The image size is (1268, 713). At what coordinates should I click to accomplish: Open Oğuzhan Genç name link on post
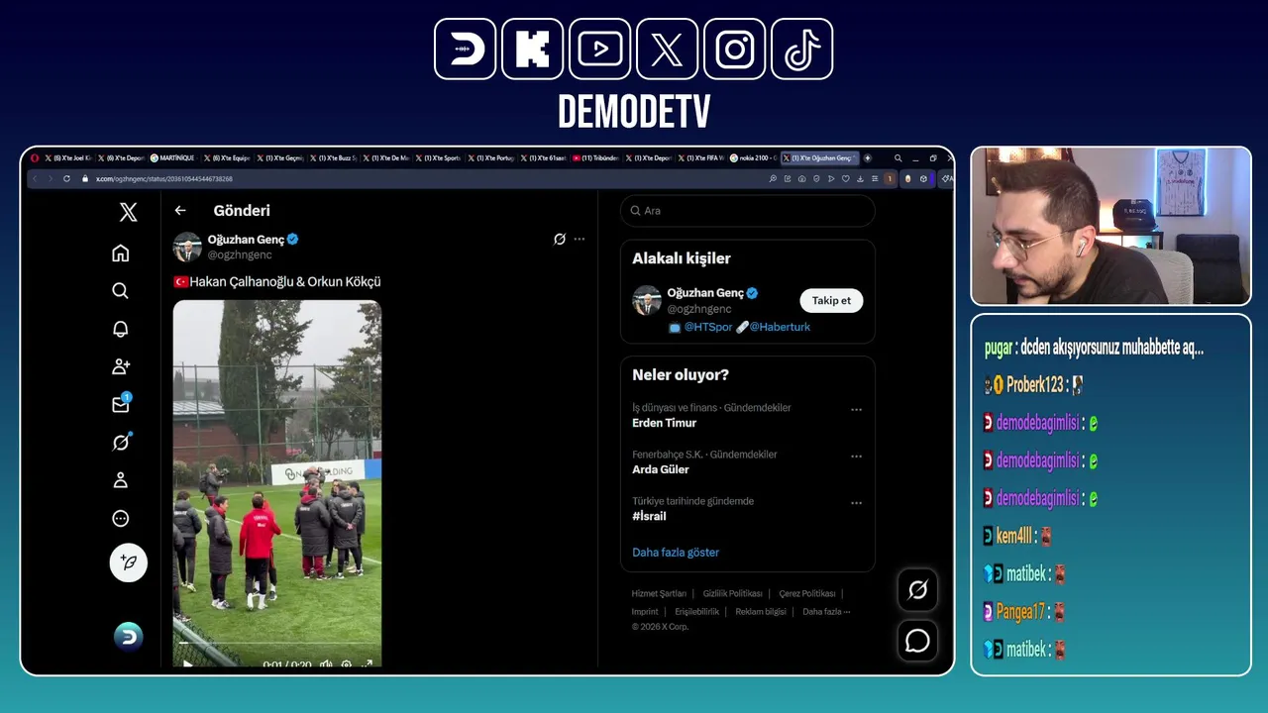246,240
